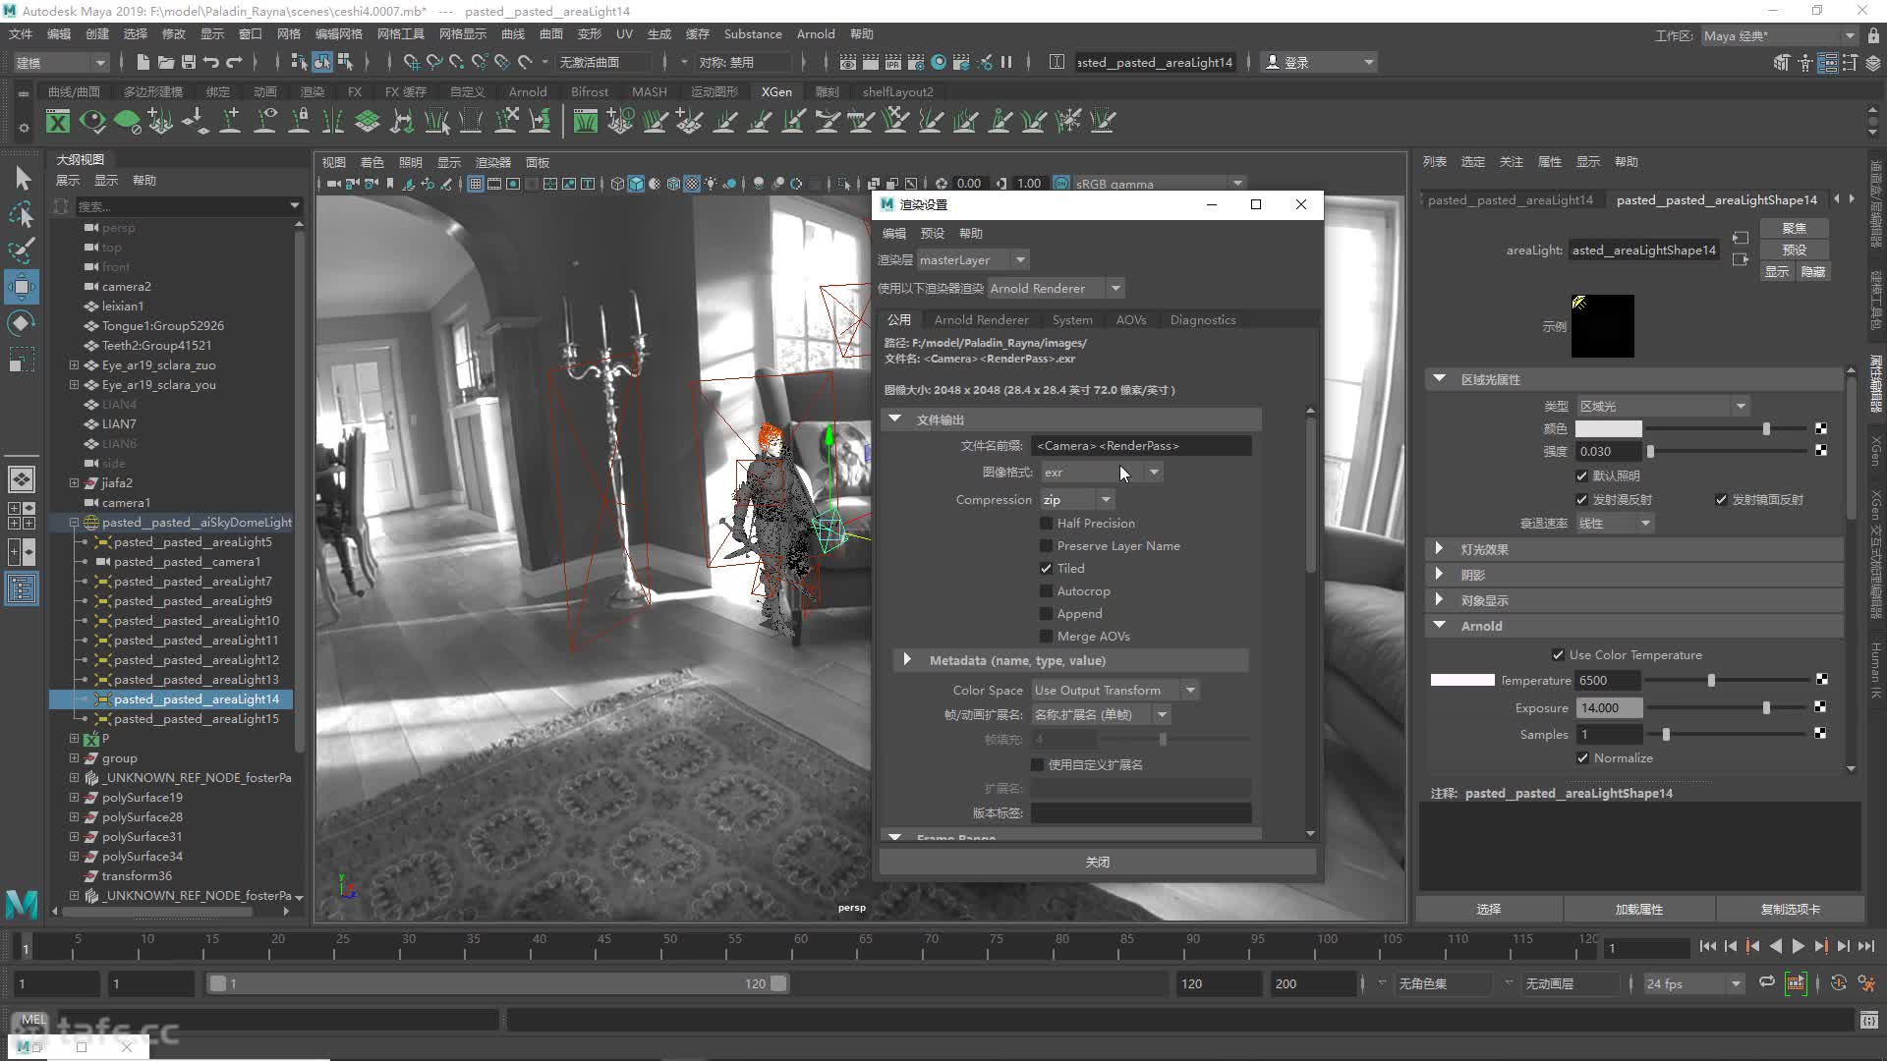The image size is (1887, 1061).
Task: Select the arrow Select tool in toolbox
Action: click(23, 178)
